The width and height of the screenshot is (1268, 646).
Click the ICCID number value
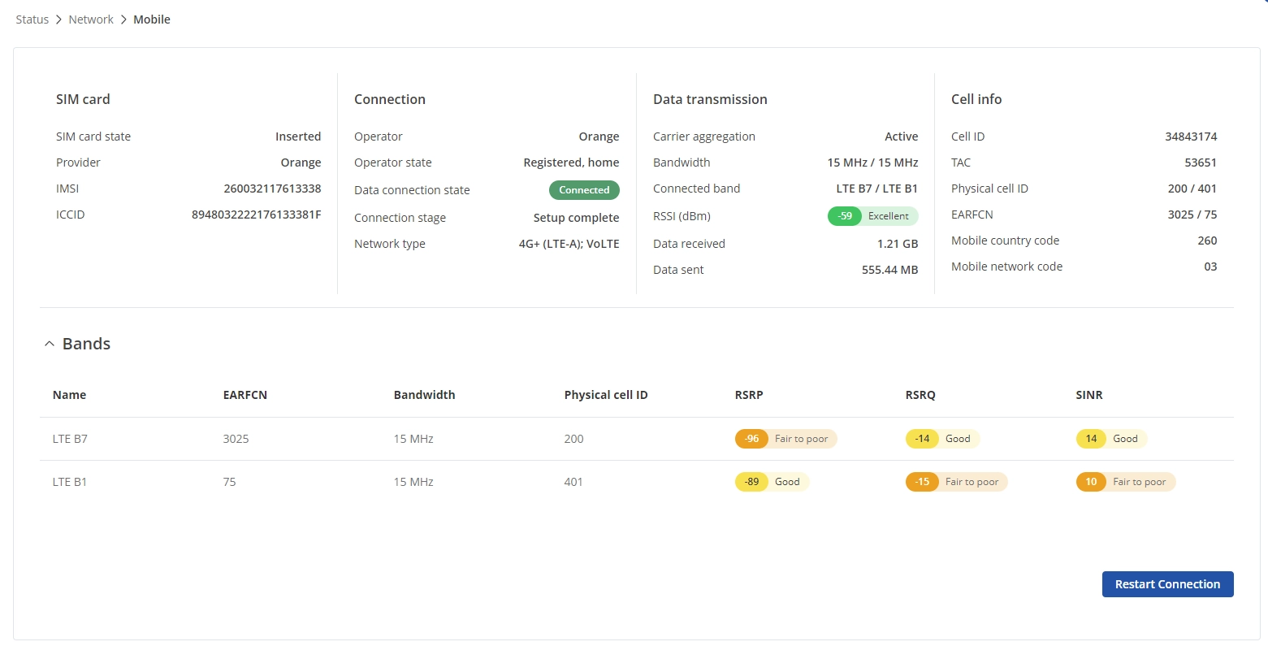coord(256,215)
